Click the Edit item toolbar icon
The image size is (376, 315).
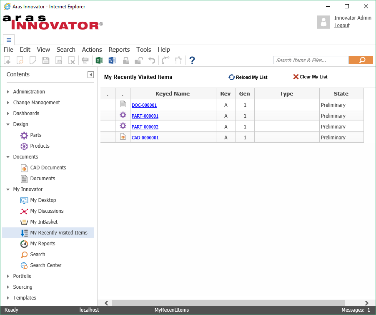pos(33,60)
